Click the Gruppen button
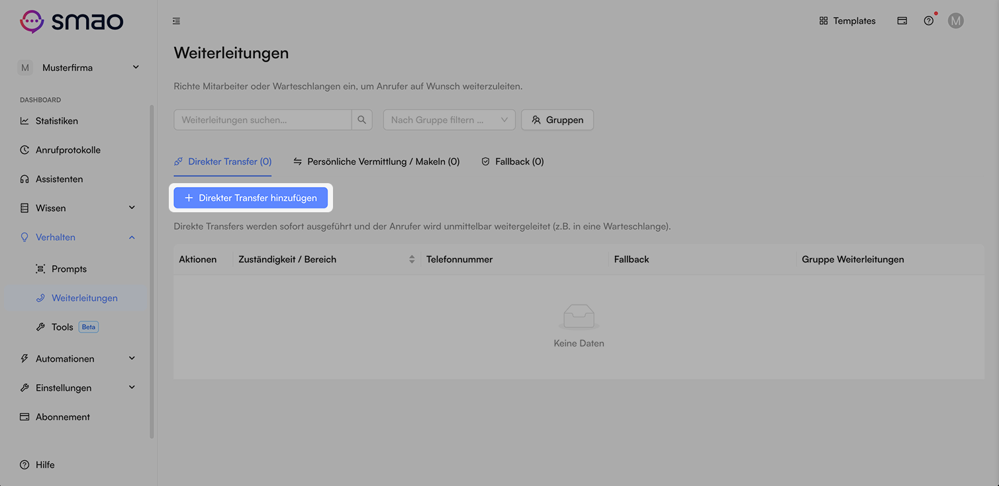Image resolution: width=999 pixels, height=486 pixels. coord(557,120)
